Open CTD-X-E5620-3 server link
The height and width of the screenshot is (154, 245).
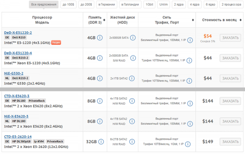(x=17, y=96)
